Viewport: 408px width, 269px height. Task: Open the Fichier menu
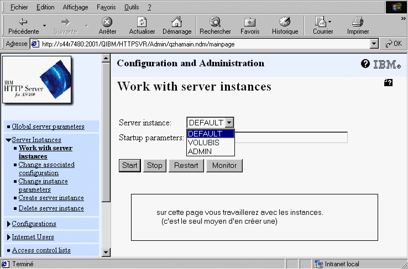19,7
